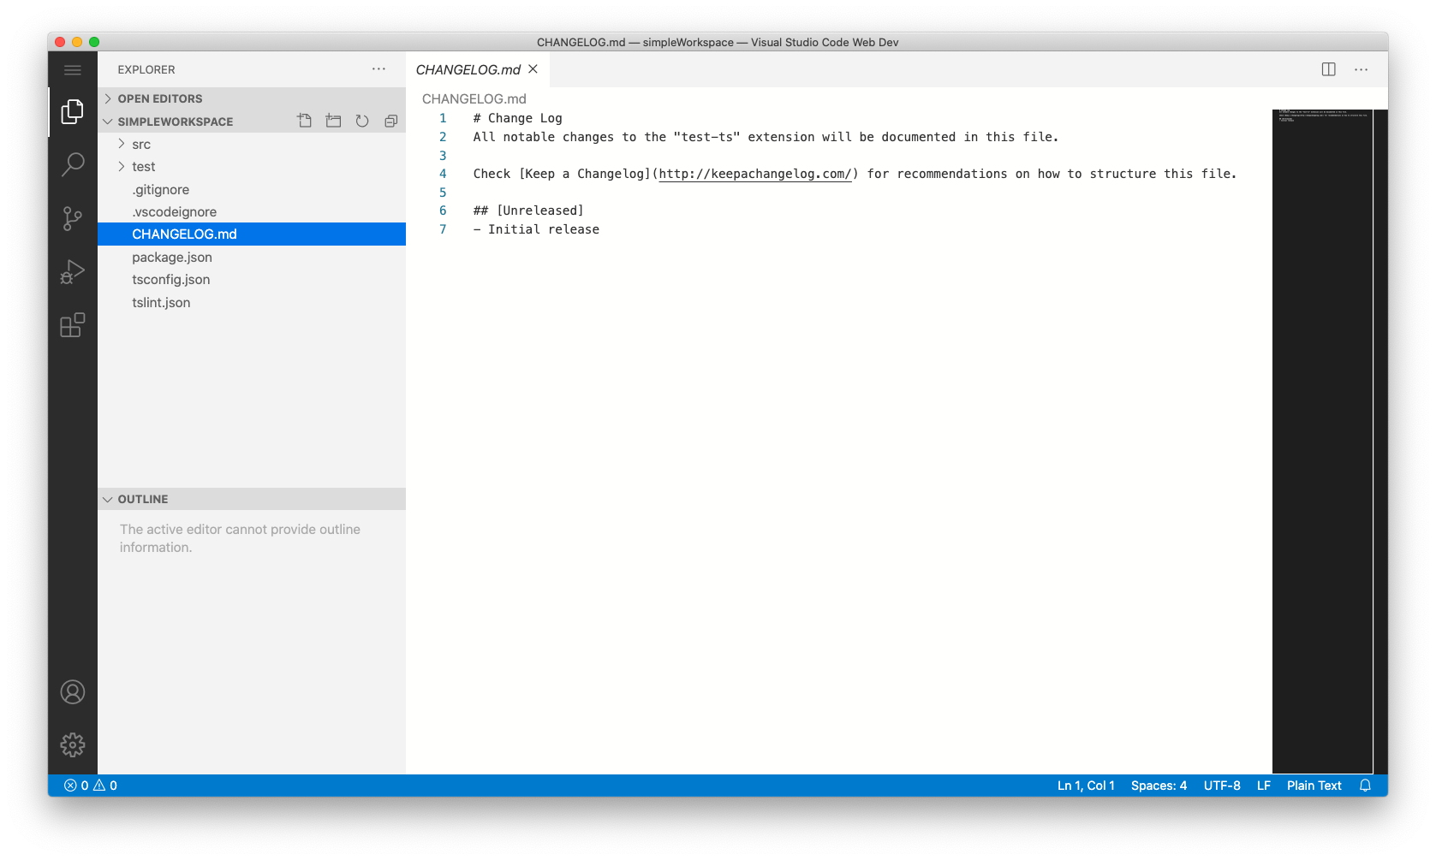Open the hamburger application menu
The width and height of the screenshot is (1436, 860).
pyautogui.click(x=73, y=70)
